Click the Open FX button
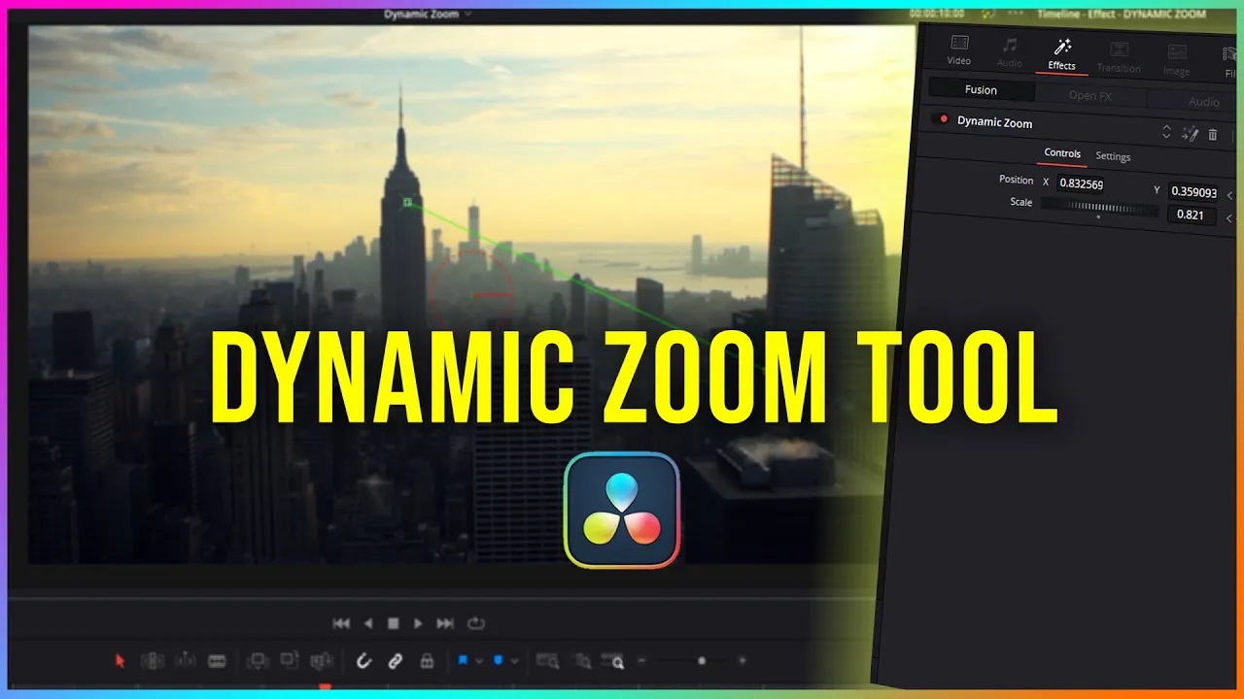 click(1091, 95)
